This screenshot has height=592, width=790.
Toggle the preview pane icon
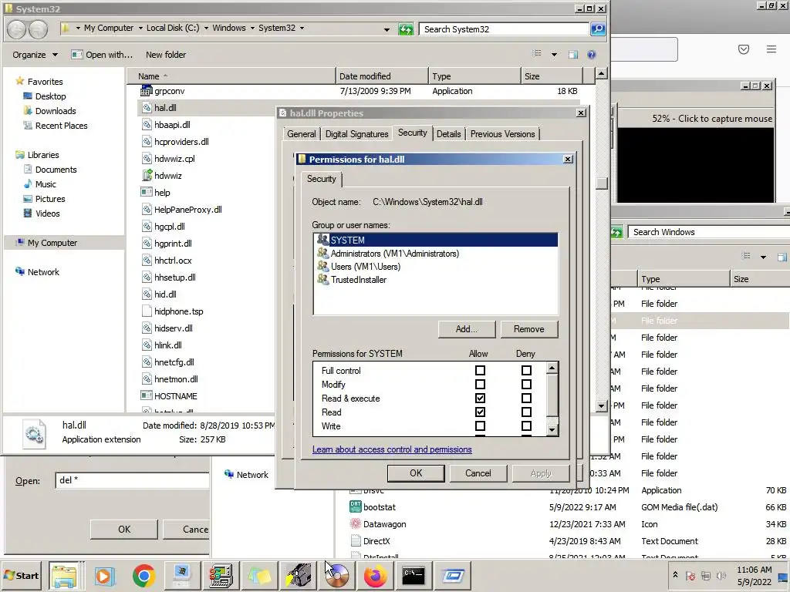(573, 55)
